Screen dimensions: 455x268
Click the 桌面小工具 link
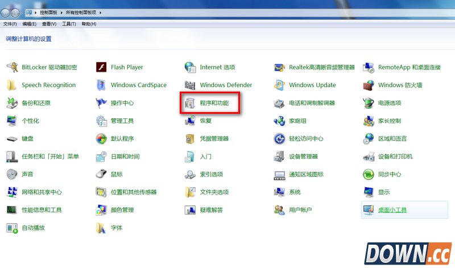(392, 210)
